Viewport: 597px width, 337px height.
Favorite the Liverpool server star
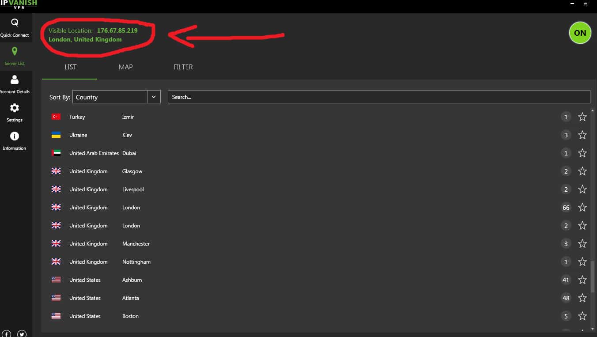pyautogui.click(x=582, y=189)
